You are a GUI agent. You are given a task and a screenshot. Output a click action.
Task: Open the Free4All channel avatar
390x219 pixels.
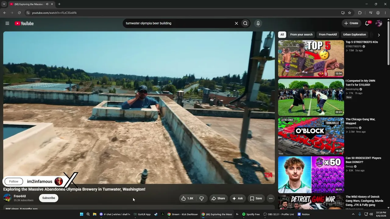pos(7,198)
